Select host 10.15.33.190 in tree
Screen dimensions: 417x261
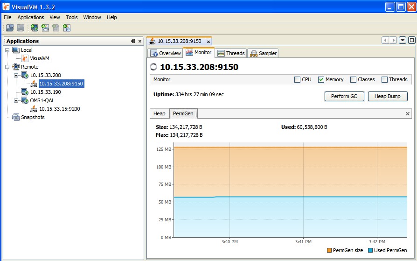coord(45,92)
